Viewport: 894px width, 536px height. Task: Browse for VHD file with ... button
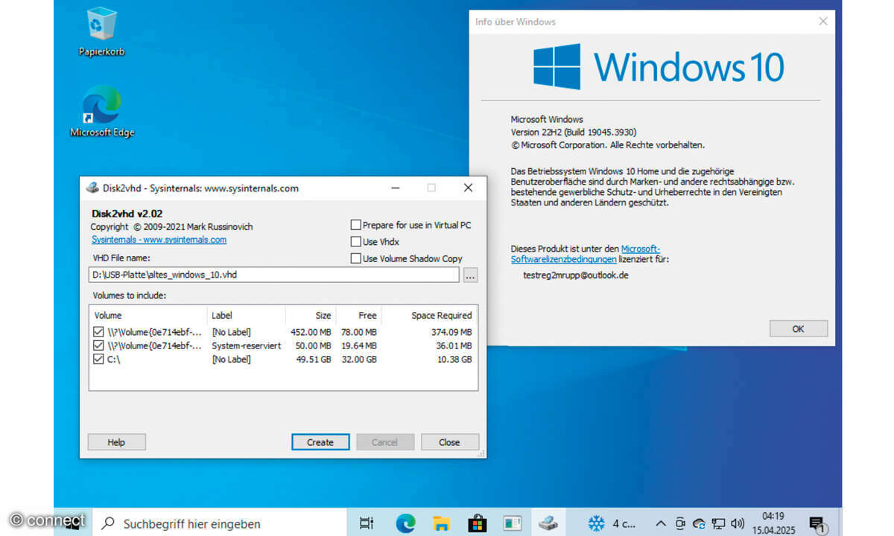click(x=470, y=275)
